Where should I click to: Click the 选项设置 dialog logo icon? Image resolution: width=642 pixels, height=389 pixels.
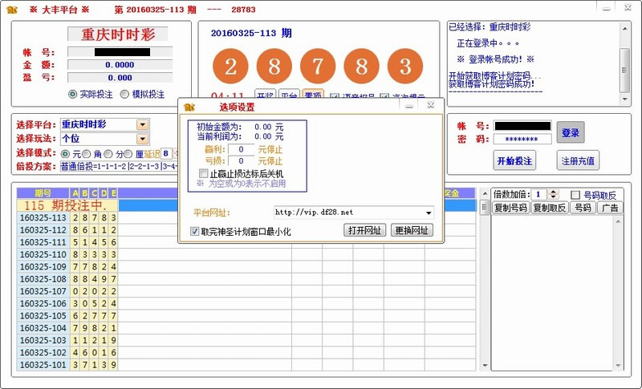pyautogui.click(x=189, y=107)
